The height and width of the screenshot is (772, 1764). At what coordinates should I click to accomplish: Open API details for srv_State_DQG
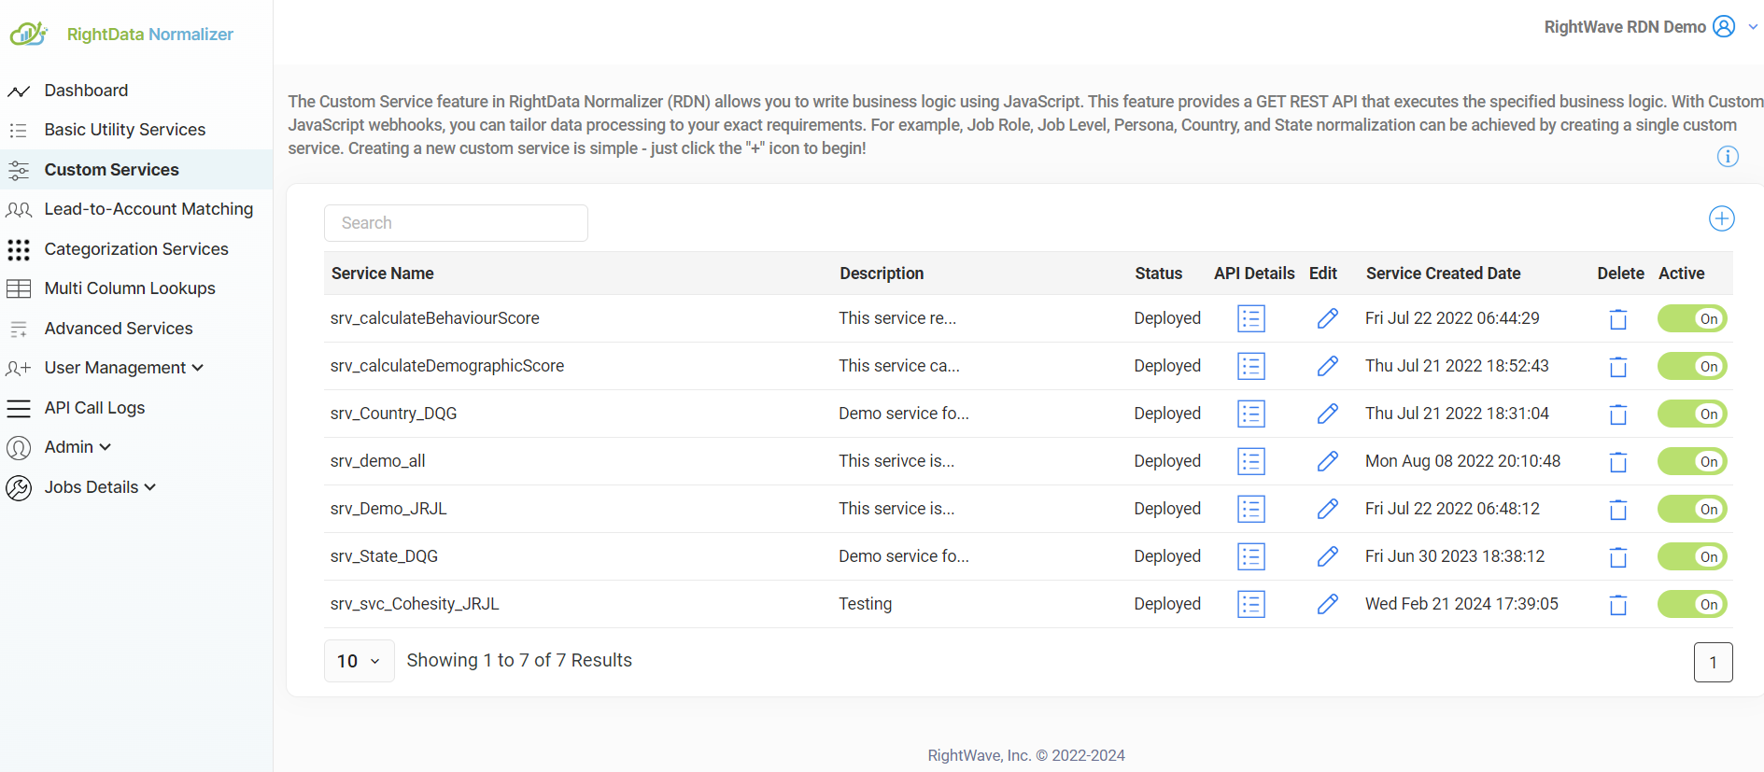click(1250, 557)
